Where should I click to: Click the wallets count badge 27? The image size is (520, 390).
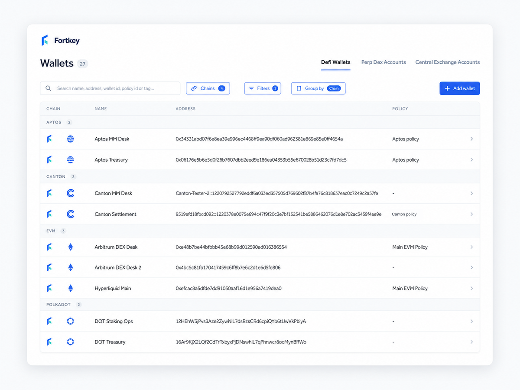click(x=82, y=64)
